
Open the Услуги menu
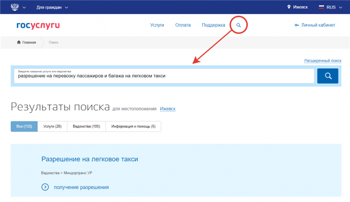tap(157, 25)
